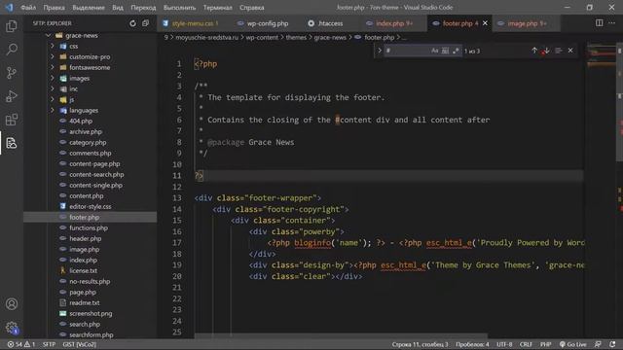Expand replace field in find widget

pos(380,51)
